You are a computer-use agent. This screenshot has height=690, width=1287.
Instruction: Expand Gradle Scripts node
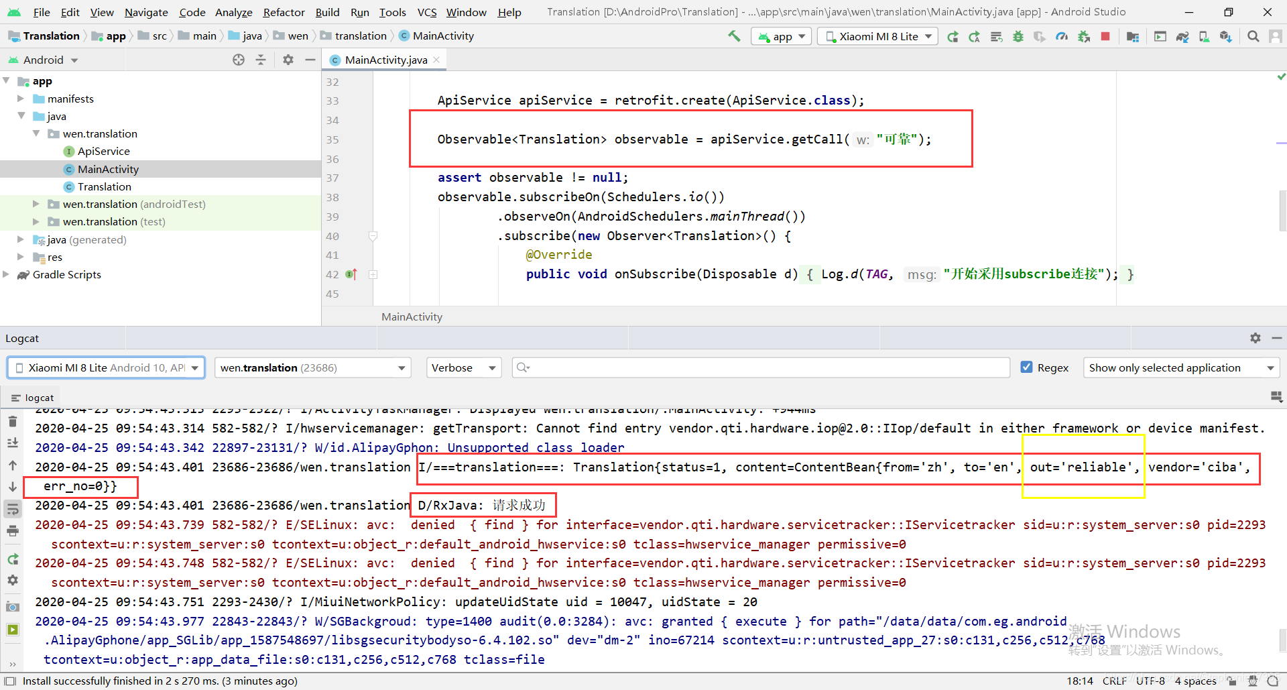click(x=6, y=274)
